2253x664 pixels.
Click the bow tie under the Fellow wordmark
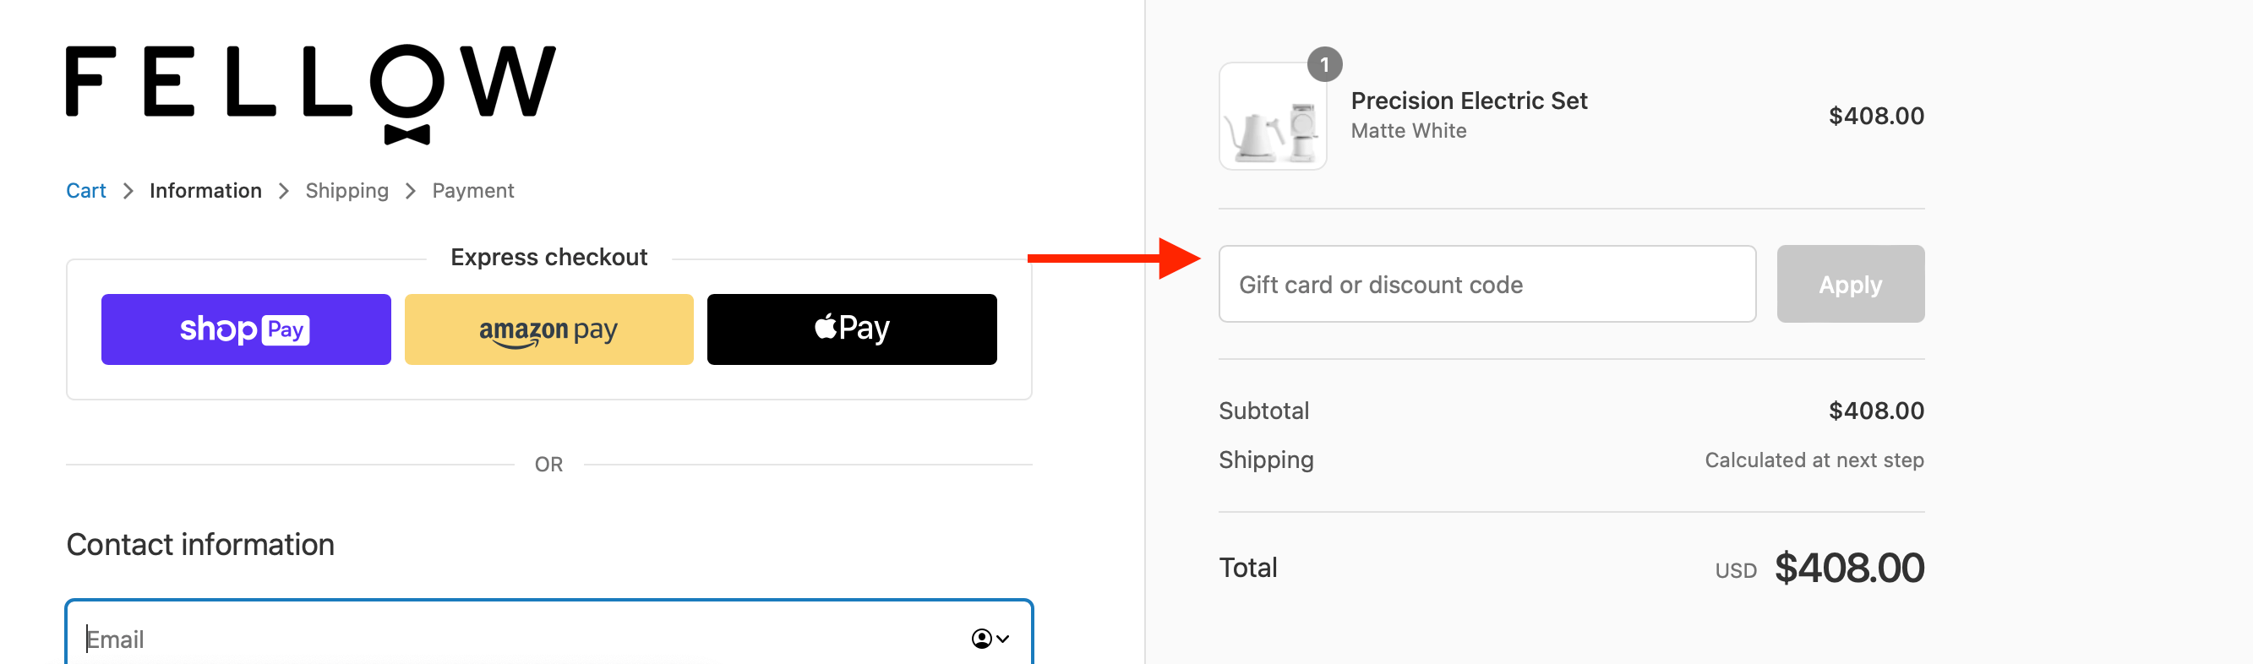coord(407,133)
